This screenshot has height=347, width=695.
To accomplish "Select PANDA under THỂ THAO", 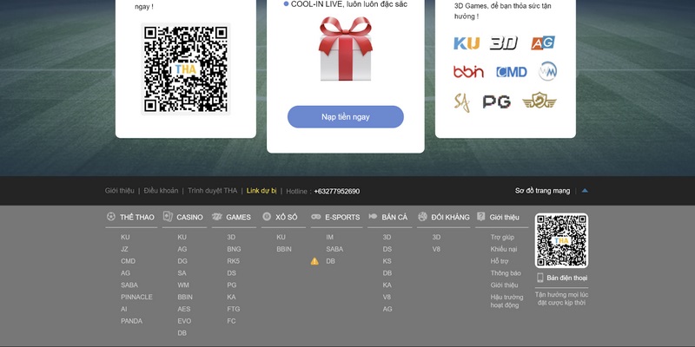I will point(132,321).
